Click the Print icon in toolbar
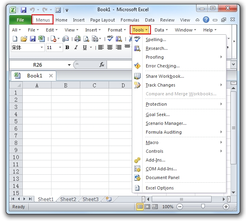Image resolution: width=246 pixels, height=221 pixels. click(77, 39)
